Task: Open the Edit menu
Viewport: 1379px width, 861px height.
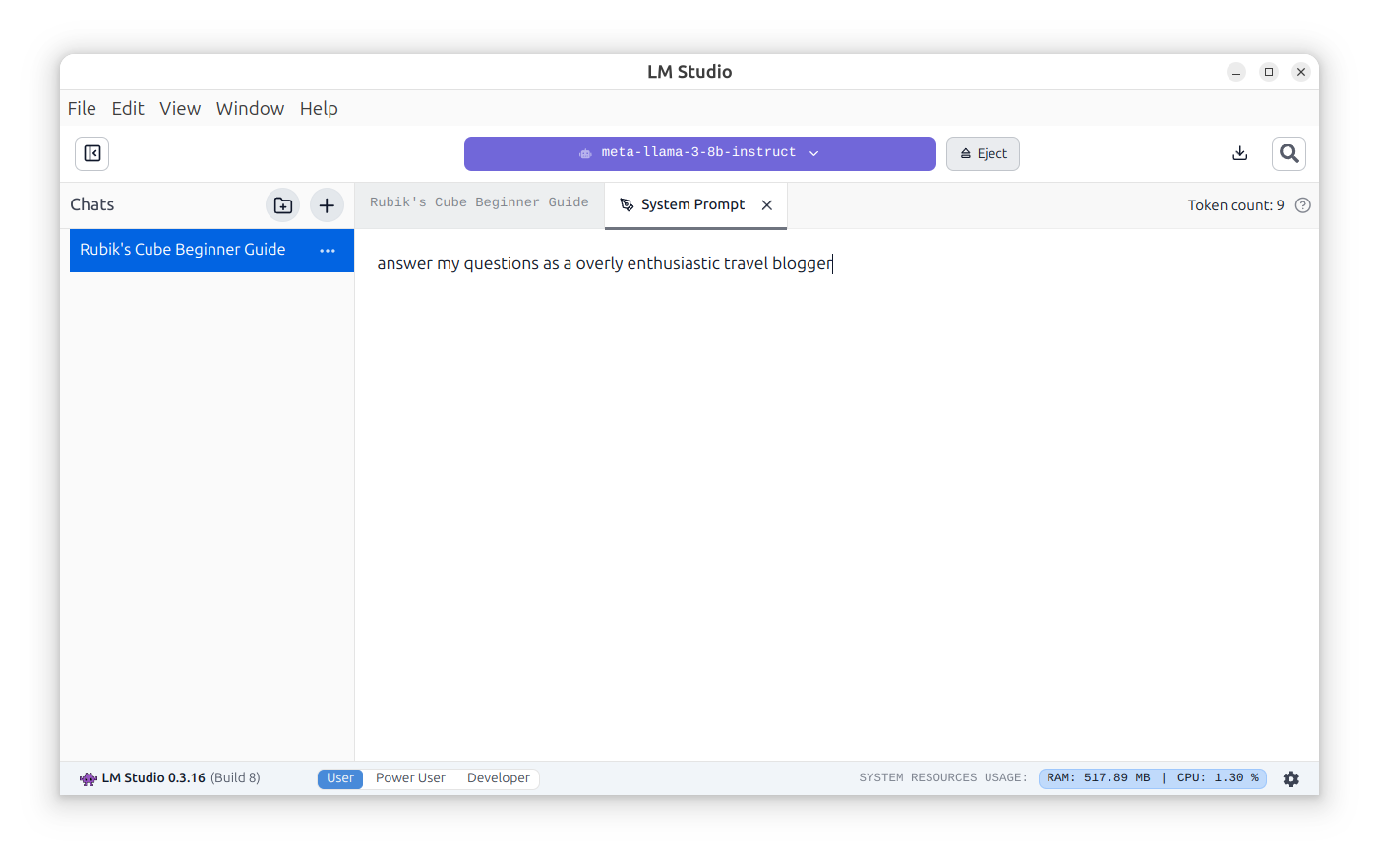Action: point(128,108)
